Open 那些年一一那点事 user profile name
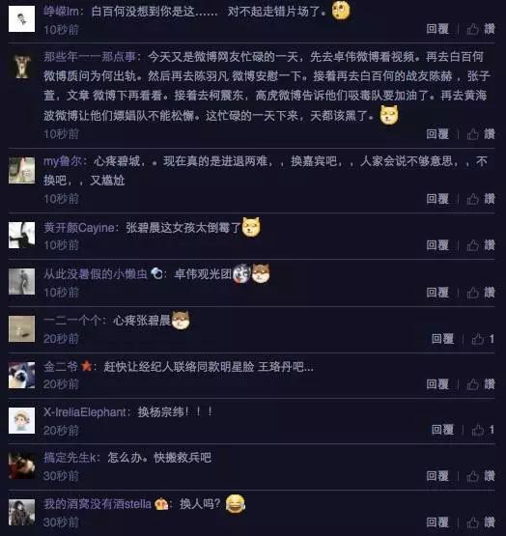Screen dimensions: 506x536 coord(90,57)
